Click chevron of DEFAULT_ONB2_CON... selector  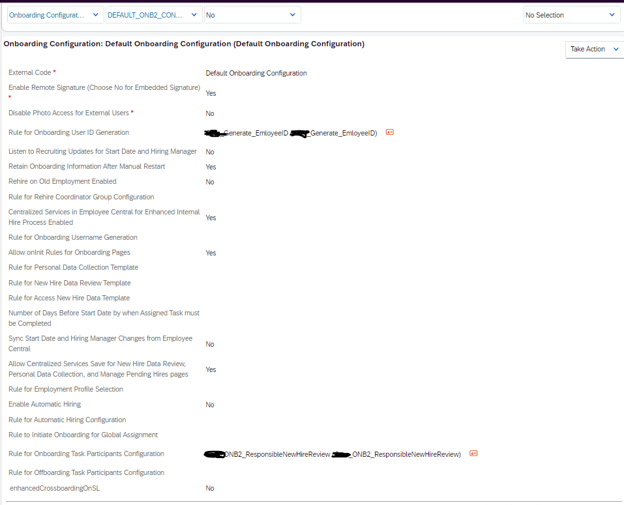[x=194, y=15]
